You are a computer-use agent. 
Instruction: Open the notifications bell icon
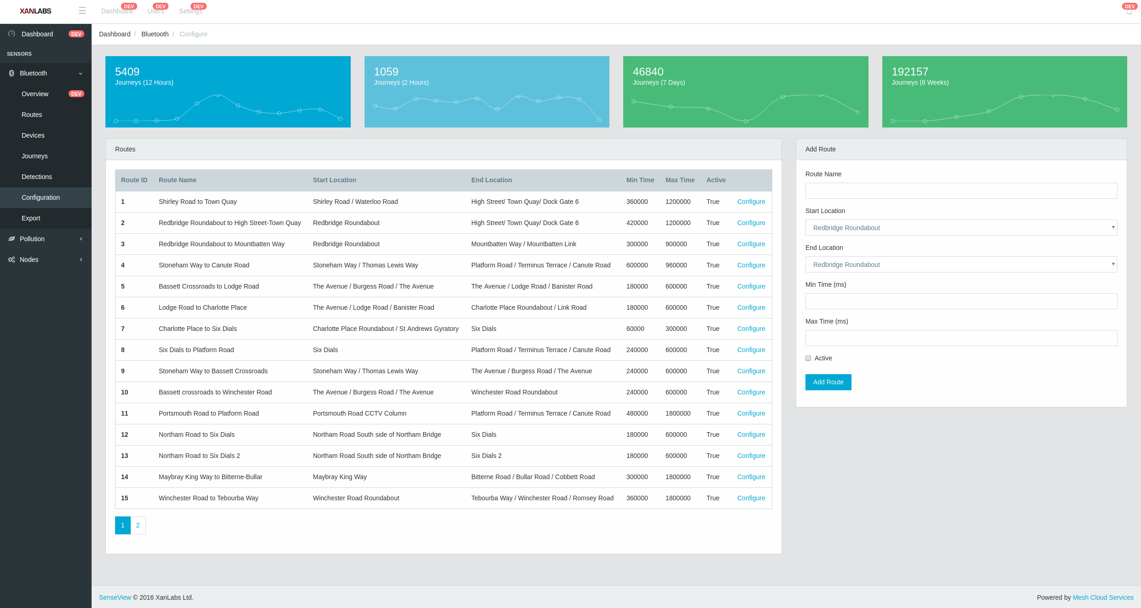point(1129,12)
